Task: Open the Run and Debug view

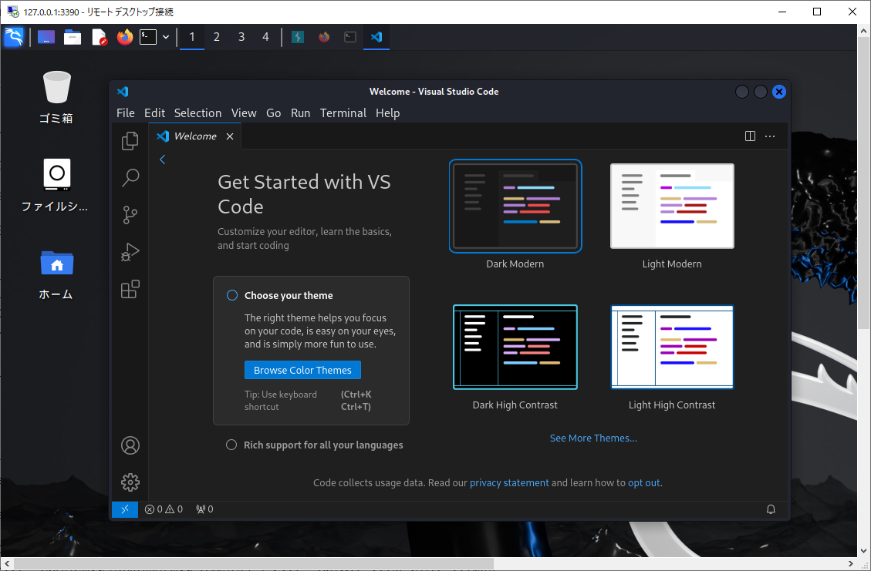Action: point(130,252)
